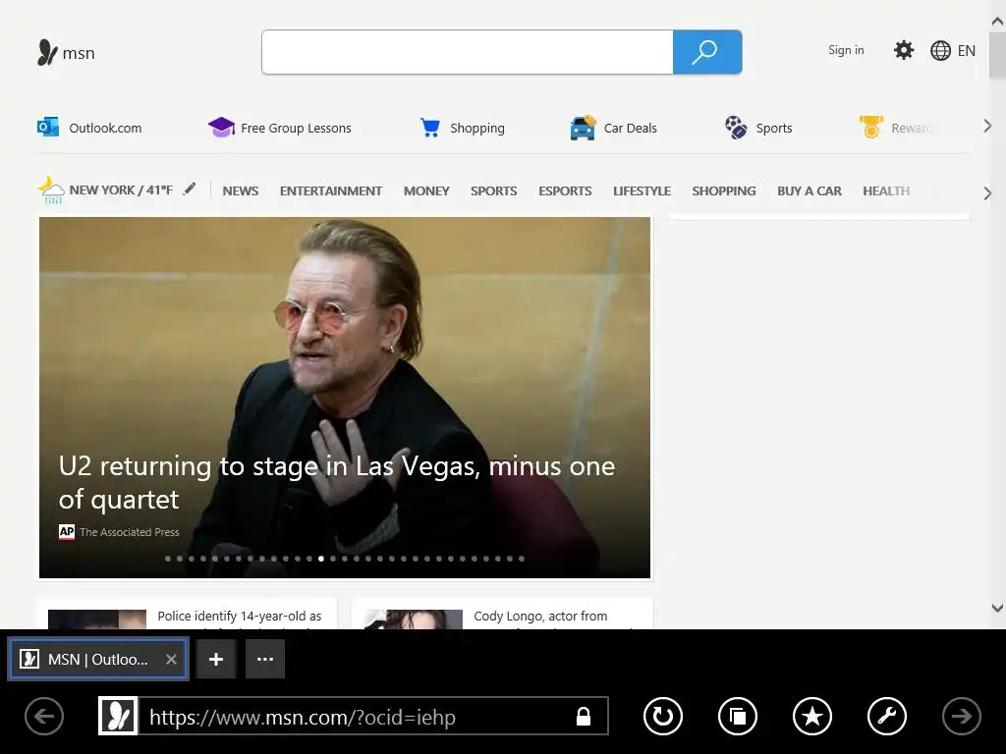Open U2 returning to stage headline

(337, 482)
